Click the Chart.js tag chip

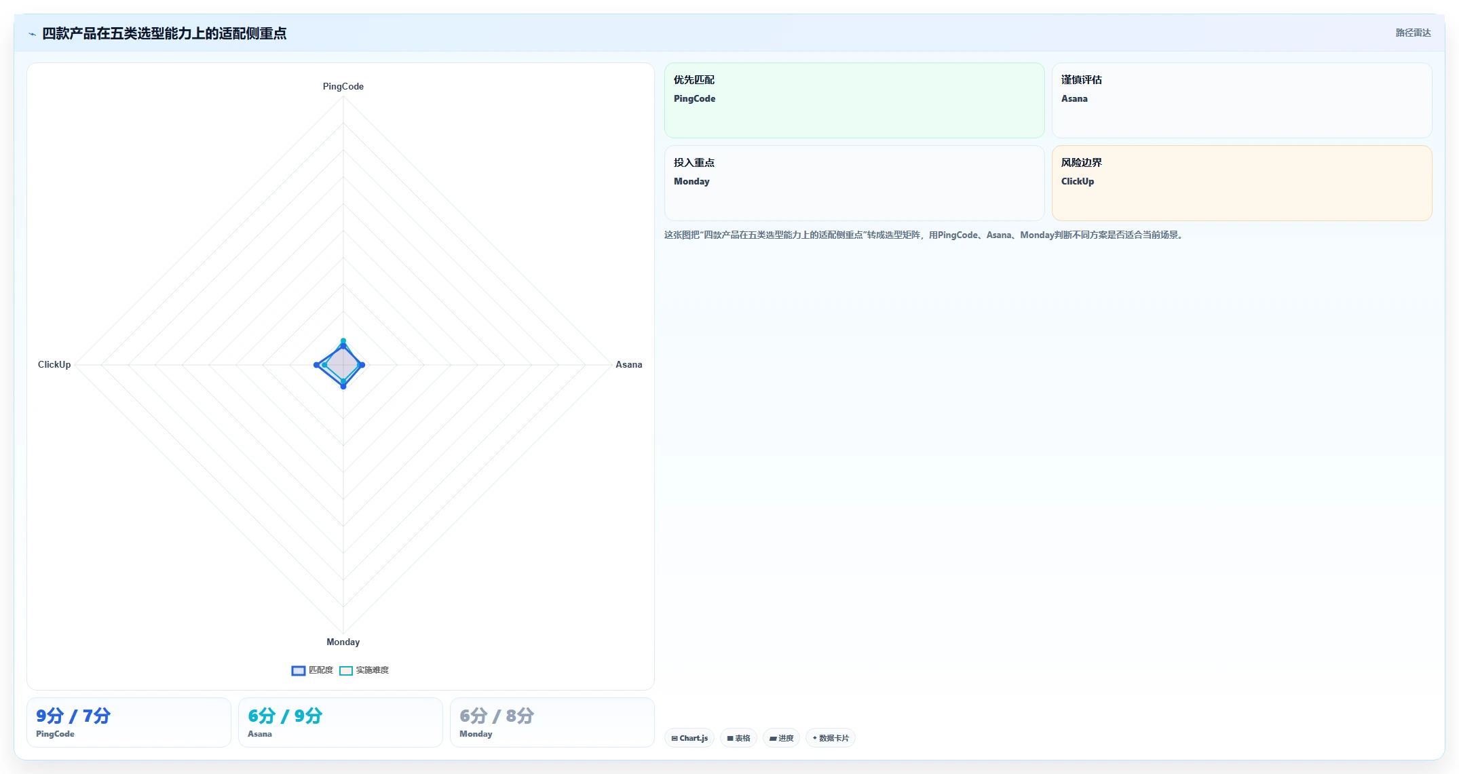(689, 738)
